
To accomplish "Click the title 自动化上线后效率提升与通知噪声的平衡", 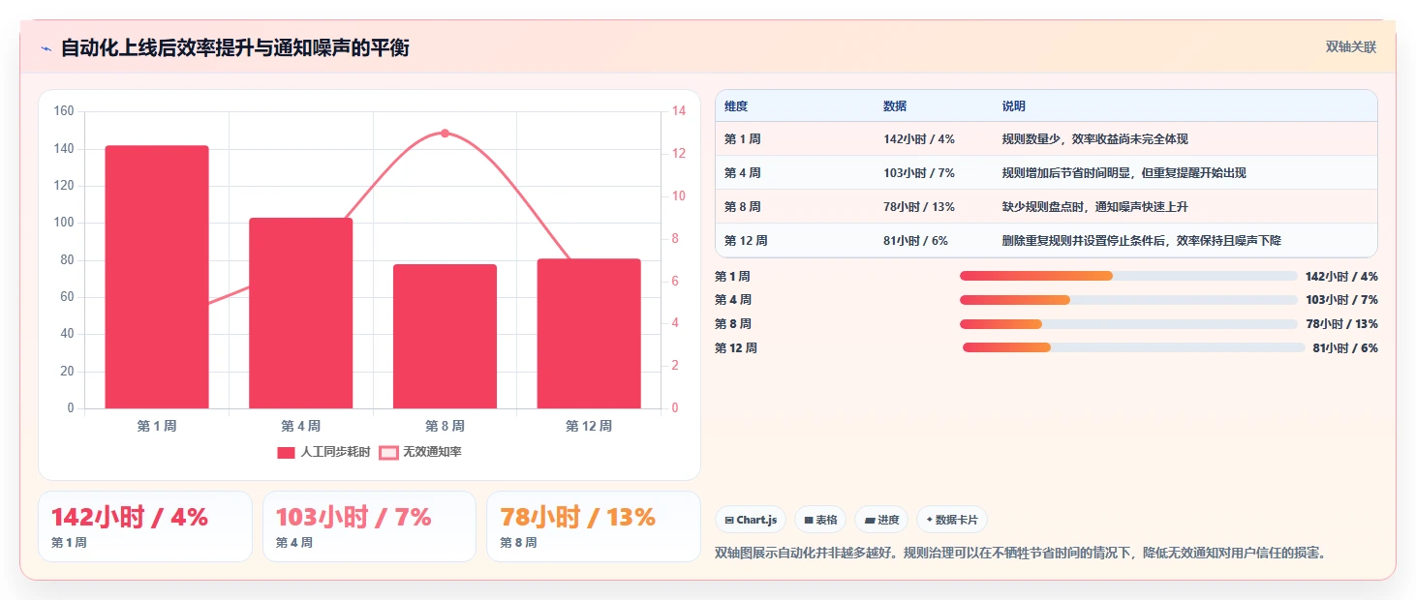I will pos(235,47).
